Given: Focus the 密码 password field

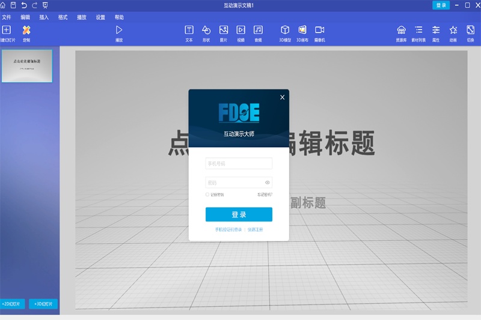Looking at the screenshot, I should point(239,183).
